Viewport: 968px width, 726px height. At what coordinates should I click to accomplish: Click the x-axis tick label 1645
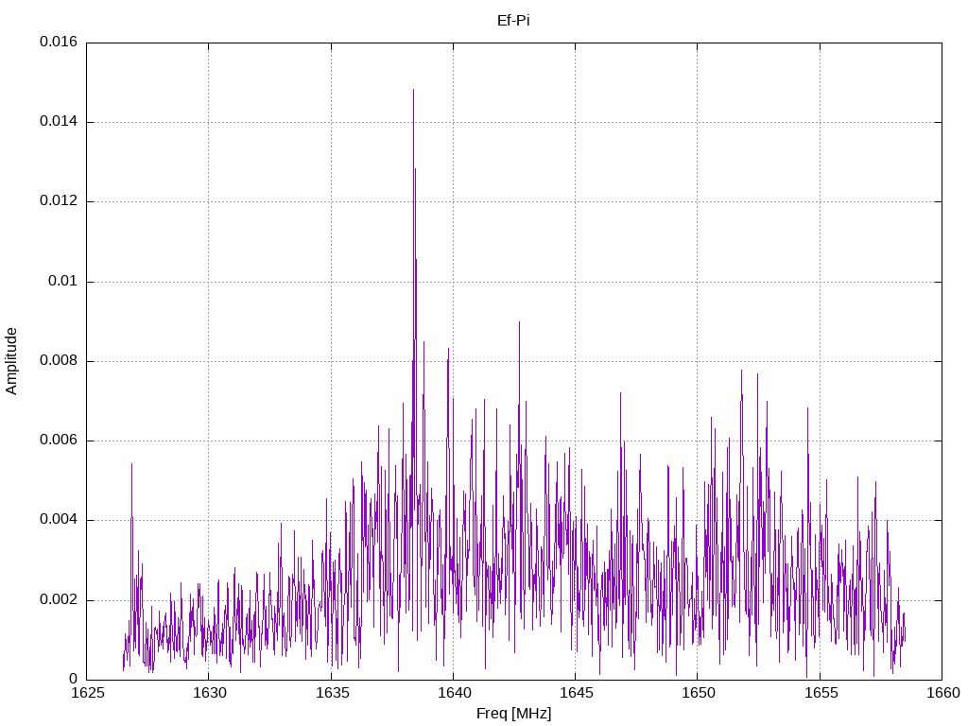coord(576,693)
